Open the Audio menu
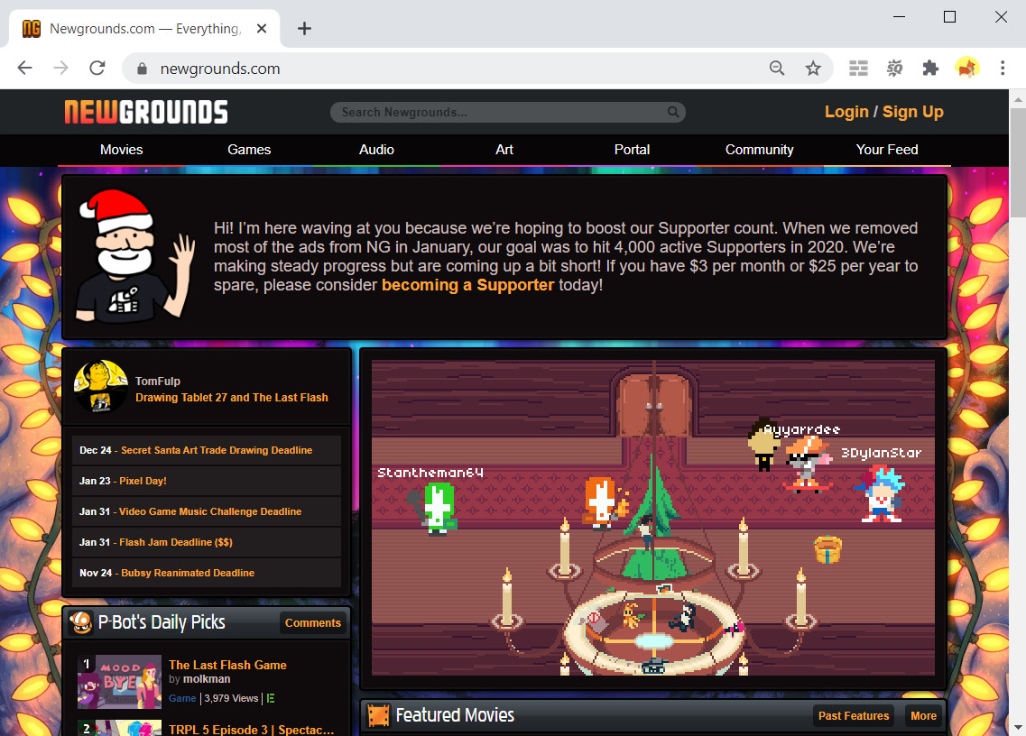Screen dimensions: 1026x736 click(376, 150)
